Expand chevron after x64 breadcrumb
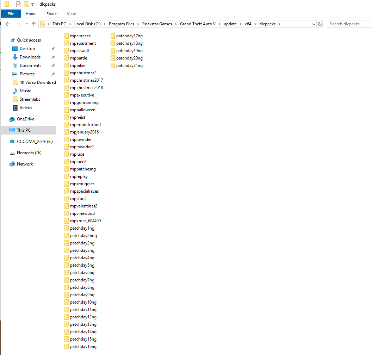Screen dimensions: 372x355 (255, 24)
